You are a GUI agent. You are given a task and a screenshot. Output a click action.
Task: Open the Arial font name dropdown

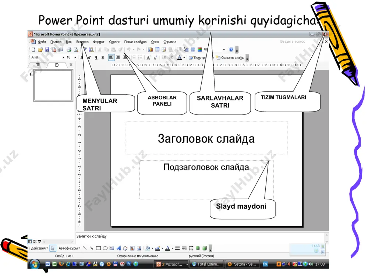(x=63, y=57)
